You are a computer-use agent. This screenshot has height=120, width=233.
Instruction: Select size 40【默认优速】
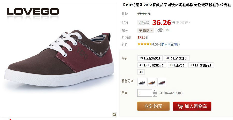coord(177,58)
